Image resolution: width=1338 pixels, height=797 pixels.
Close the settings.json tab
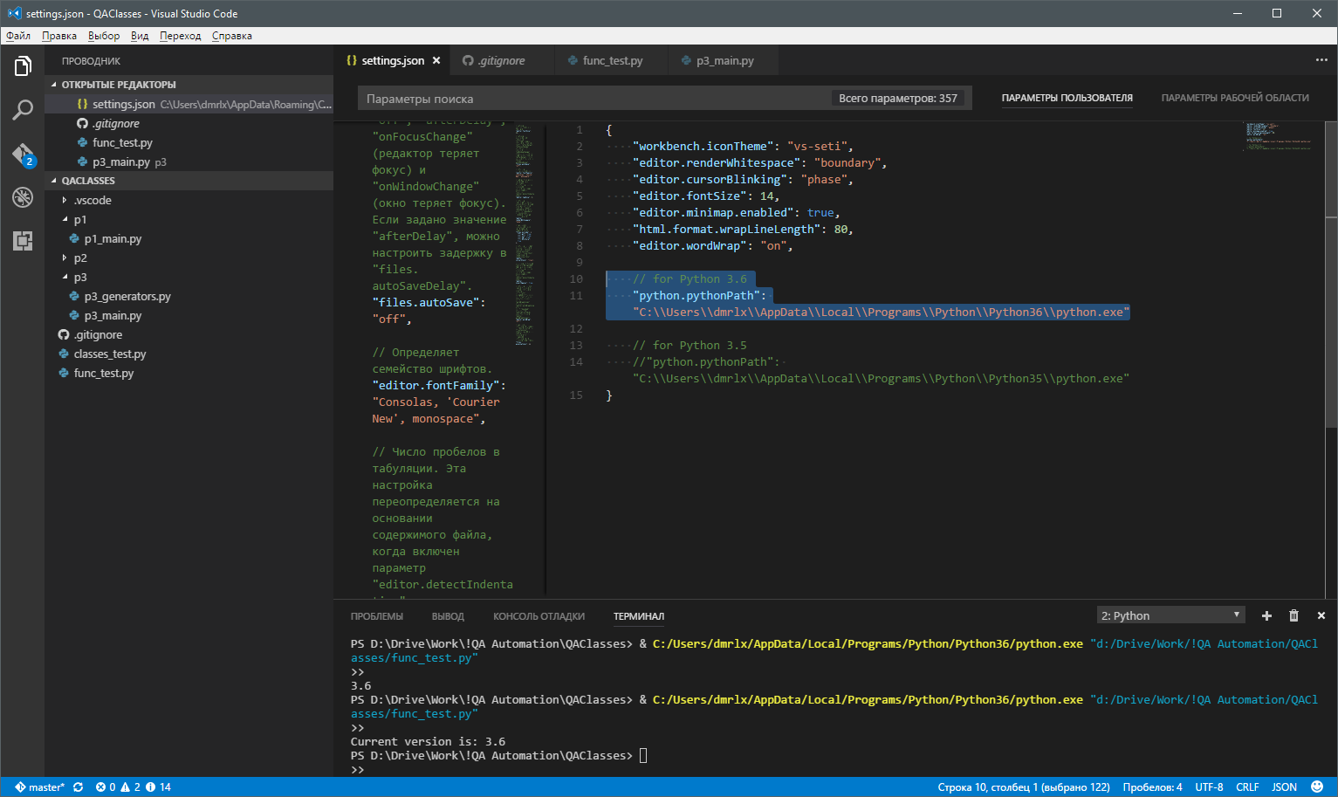pyautogui.click(x=436, y=60)
